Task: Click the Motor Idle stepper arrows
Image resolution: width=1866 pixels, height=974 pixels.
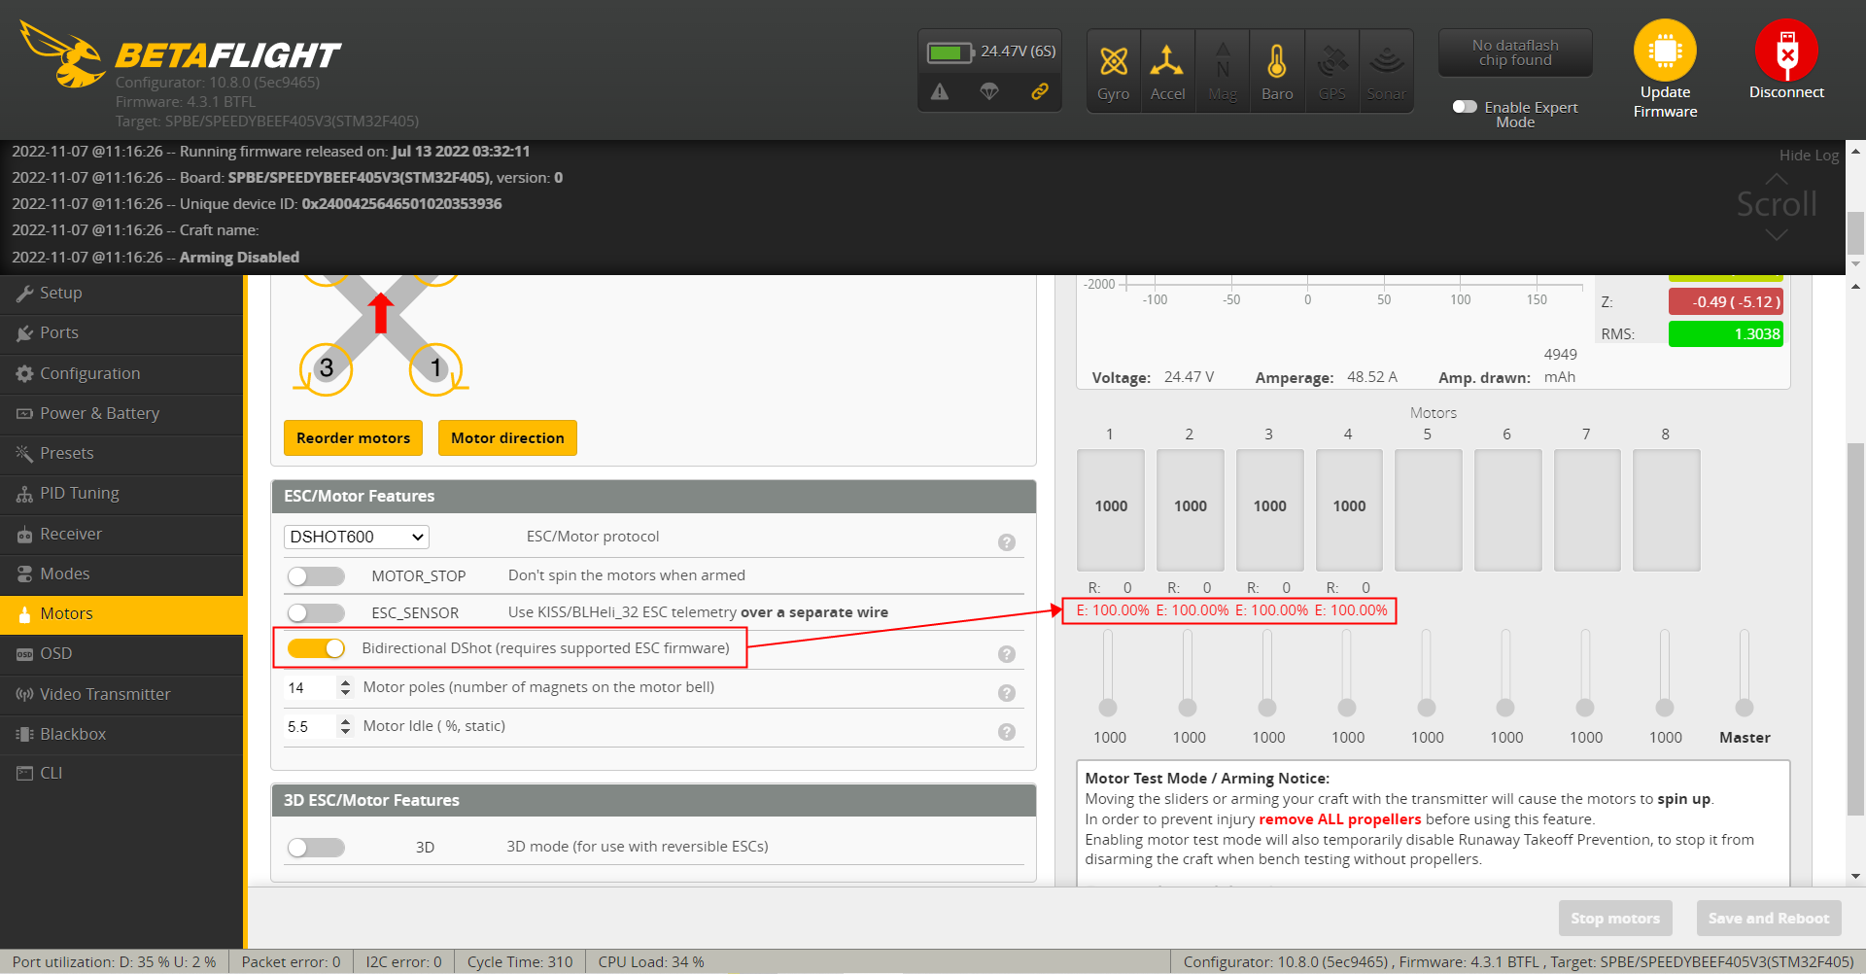Action: pos(345,727)
